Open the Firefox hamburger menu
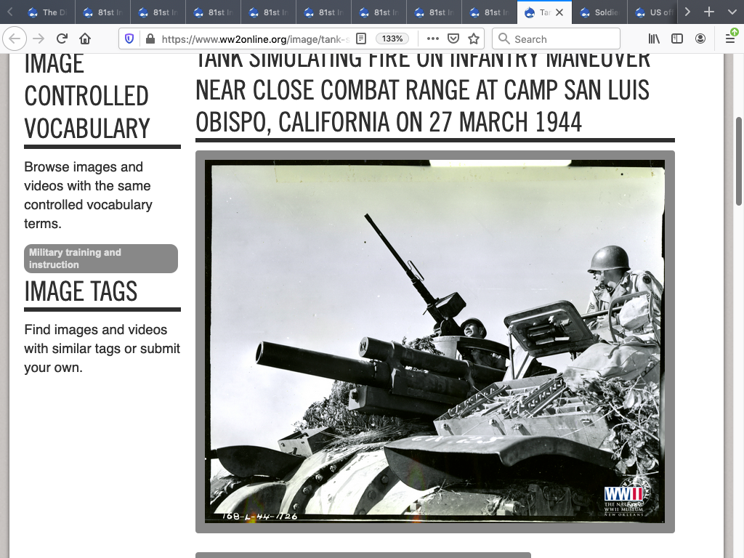Screen dimensions: 744x558 coord(730,39)
